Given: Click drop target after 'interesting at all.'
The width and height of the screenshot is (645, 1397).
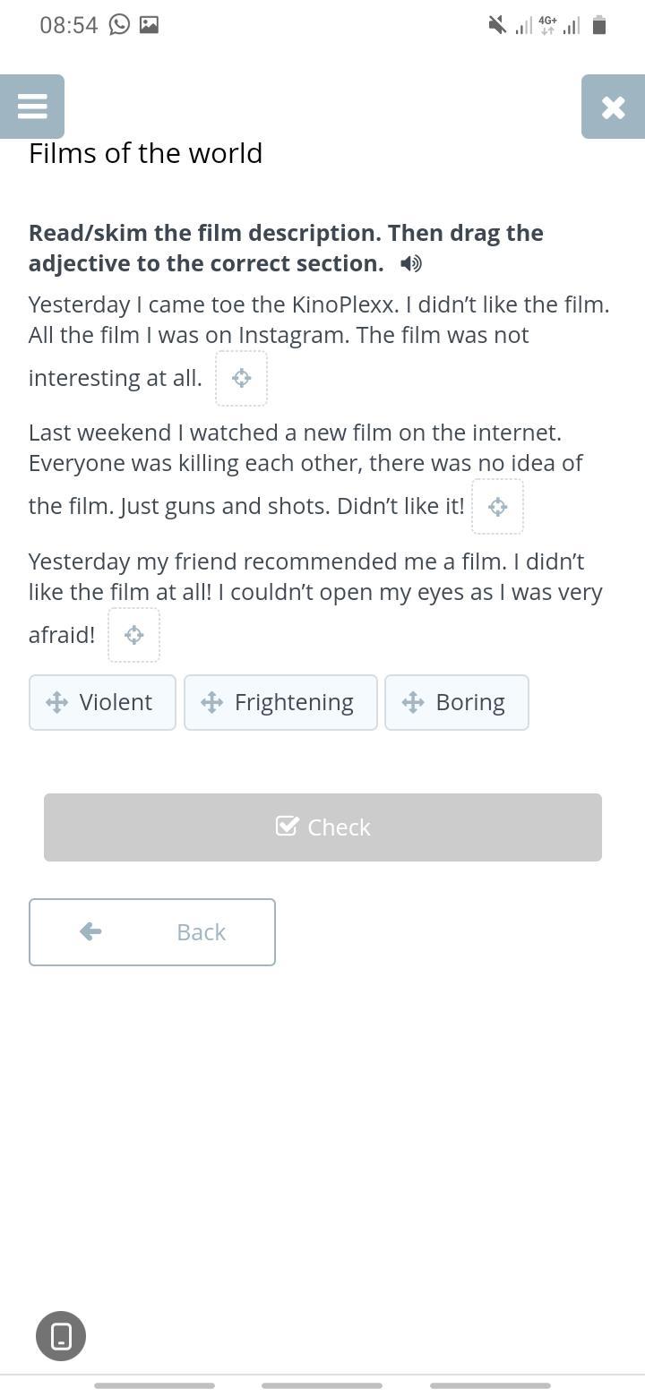Looking at the screenshot, I should (241, 378).
